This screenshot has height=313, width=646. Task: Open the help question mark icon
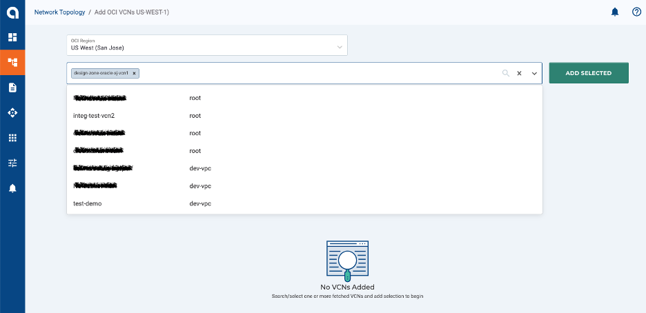[636, 12]
